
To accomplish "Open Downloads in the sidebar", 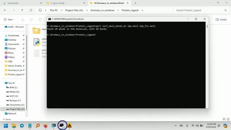I will point(14,35).
